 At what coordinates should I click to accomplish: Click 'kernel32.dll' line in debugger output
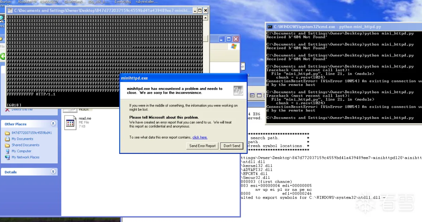pos(256,166)
